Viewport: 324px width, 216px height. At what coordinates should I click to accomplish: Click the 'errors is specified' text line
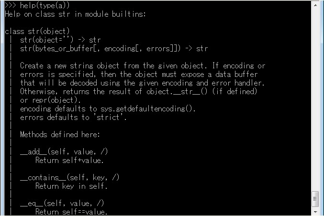tap(139, 74)
